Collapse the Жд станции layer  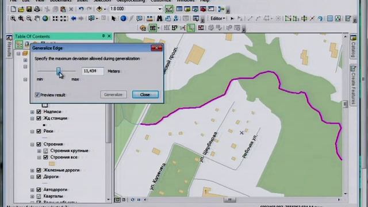tap(32, 118)
